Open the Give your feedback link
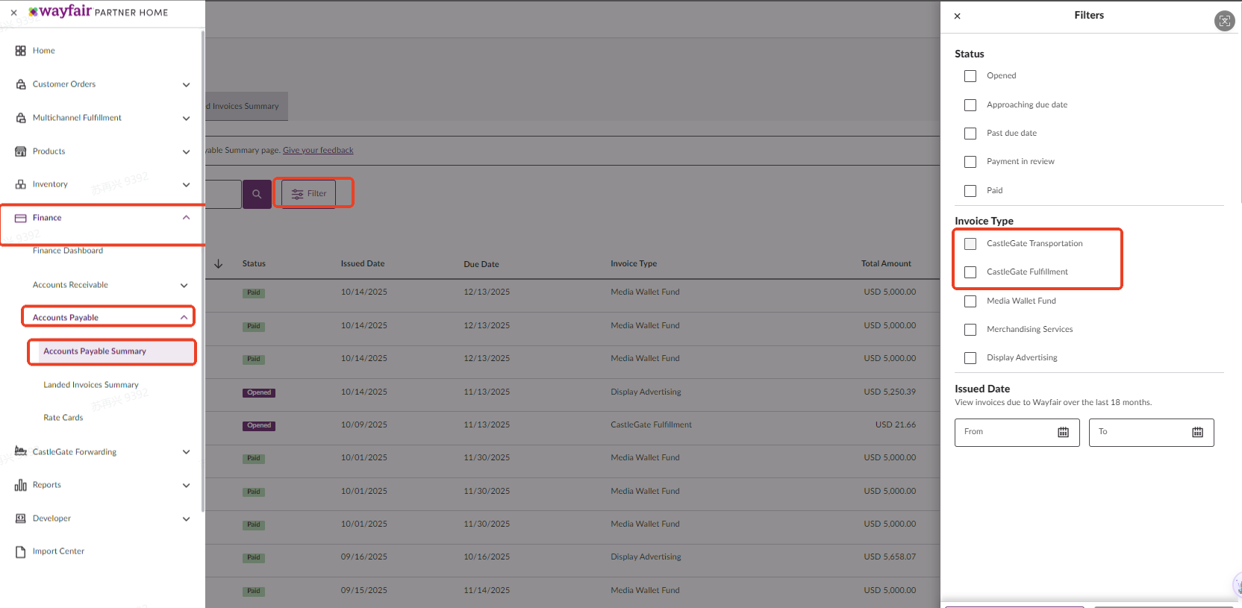 tap(318, 150)
